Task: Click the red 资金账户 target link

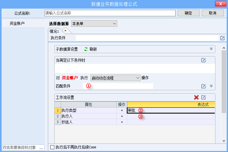Action: tap(70, 78)
